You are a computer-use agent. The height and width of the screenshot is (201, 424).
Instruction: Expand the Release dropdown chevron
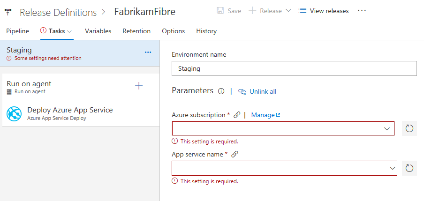pyautogui.click(x=288, y=10)
